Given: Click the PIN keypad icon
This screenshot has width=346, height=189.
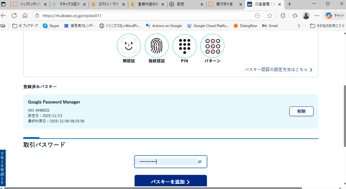Looking at the screenshot, I should (184, 46).
